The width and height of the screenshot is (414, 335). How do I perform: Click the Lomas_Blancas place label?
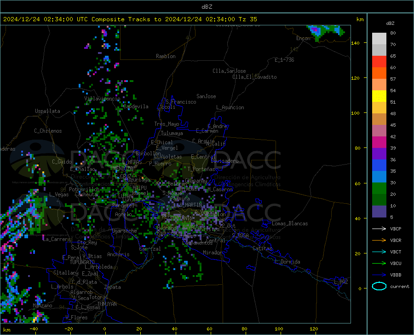point(290,223)
